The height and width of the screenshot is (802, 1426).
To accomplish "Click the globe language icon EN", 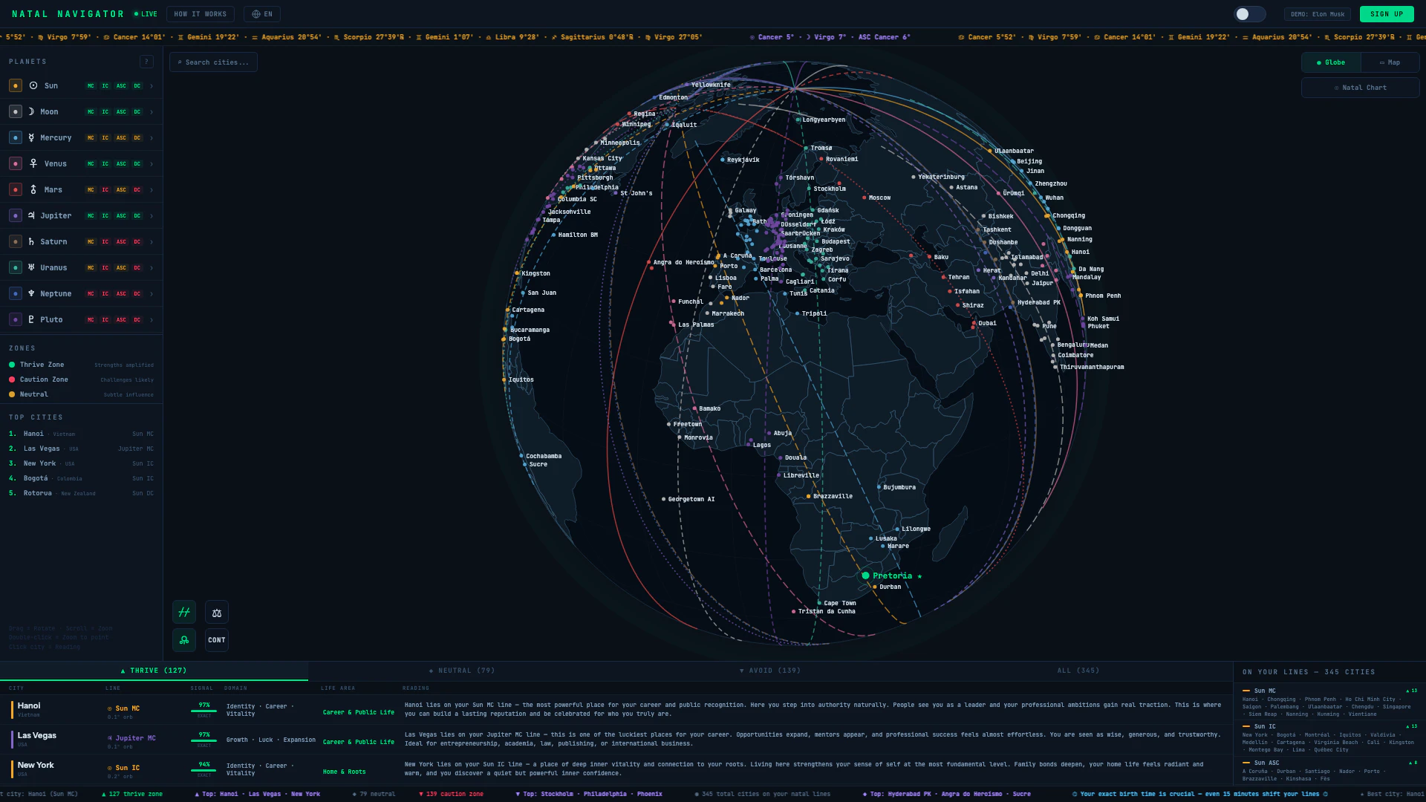I will [x=262, y=14].
